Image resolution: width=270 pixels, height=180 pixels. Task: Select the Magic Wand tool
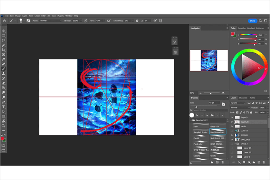(x=3, y=45)
